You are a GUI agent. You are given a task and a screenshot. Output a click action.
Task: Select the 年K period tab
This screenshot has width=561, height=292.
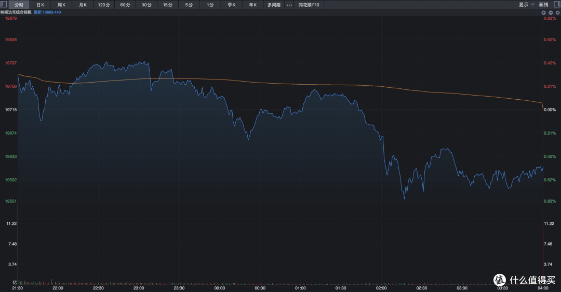coord(252,5)
